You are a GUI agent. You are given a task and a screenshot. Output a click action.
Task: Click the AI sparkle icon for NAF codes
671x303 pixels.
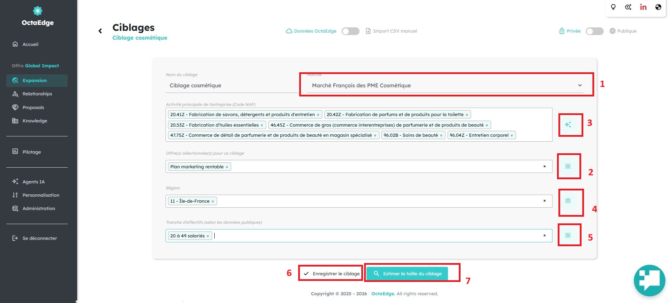568,124
